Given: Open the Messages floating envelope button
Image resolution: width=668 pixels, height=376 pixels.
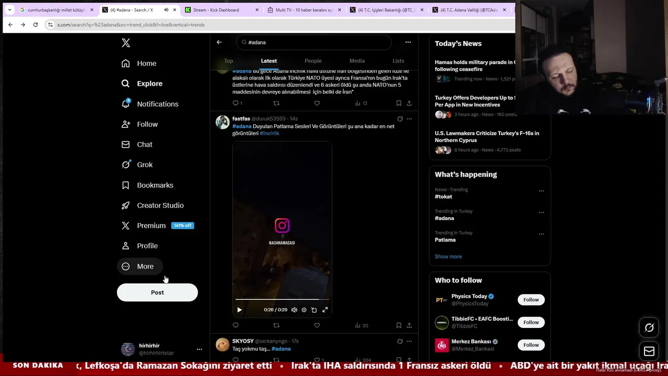Looking at the screenshot, I should (649, 351).
